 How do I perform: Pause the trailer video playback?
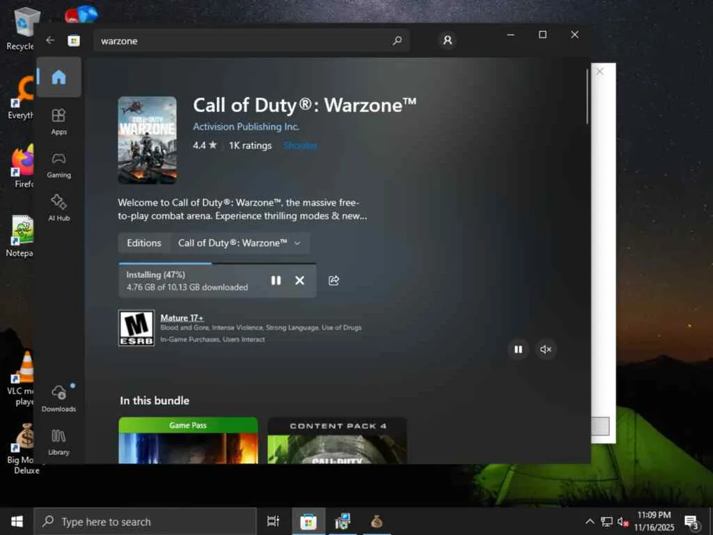518,350
